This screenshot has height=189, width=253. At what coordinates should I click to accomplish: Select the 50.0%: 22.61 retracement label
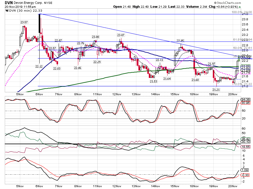coord(243,48)
